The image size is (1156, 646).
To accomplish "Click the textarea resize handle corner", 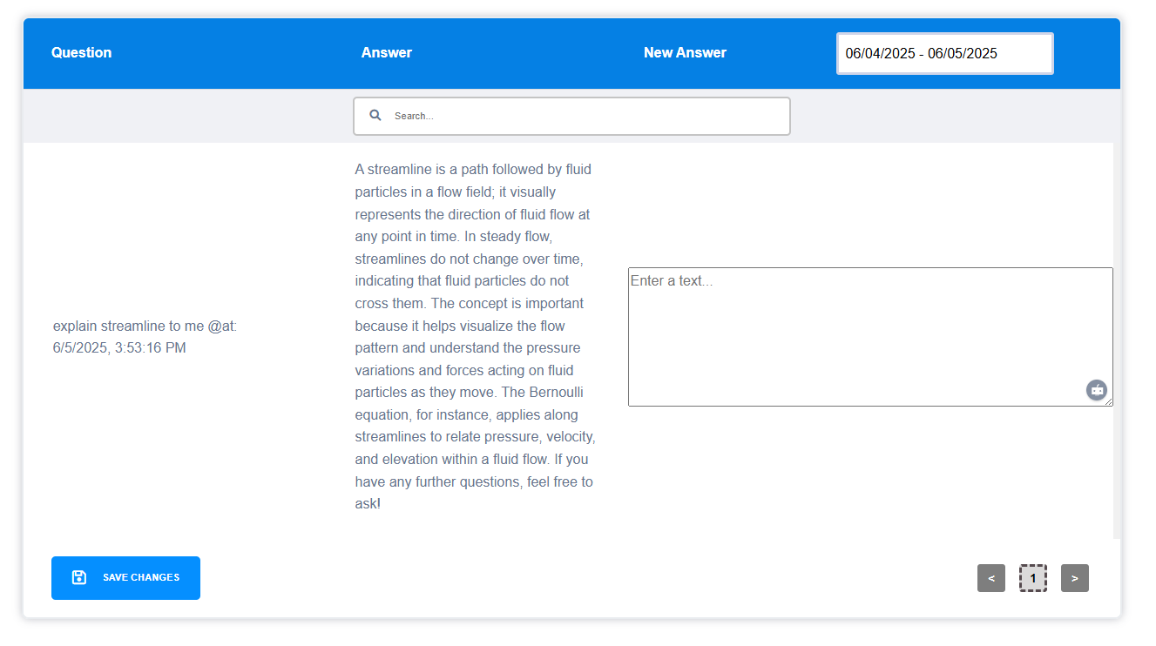I will click(x=1109, y=402).
